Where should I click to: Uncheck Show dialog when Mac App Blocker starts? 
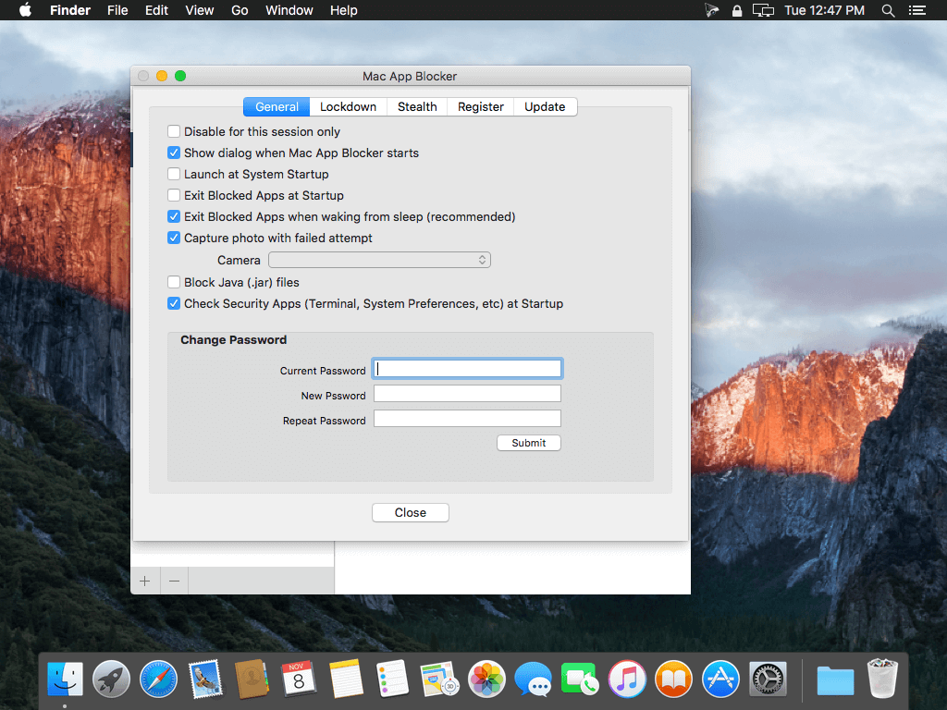[174, 153]
